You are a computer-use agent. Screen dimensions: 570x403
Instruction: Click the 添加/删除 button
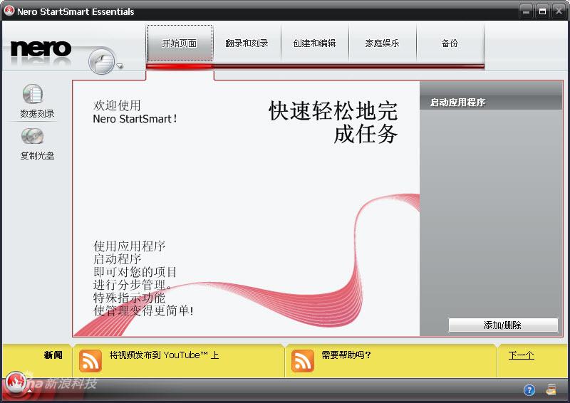pyautogui.click(x=503, y=325)
